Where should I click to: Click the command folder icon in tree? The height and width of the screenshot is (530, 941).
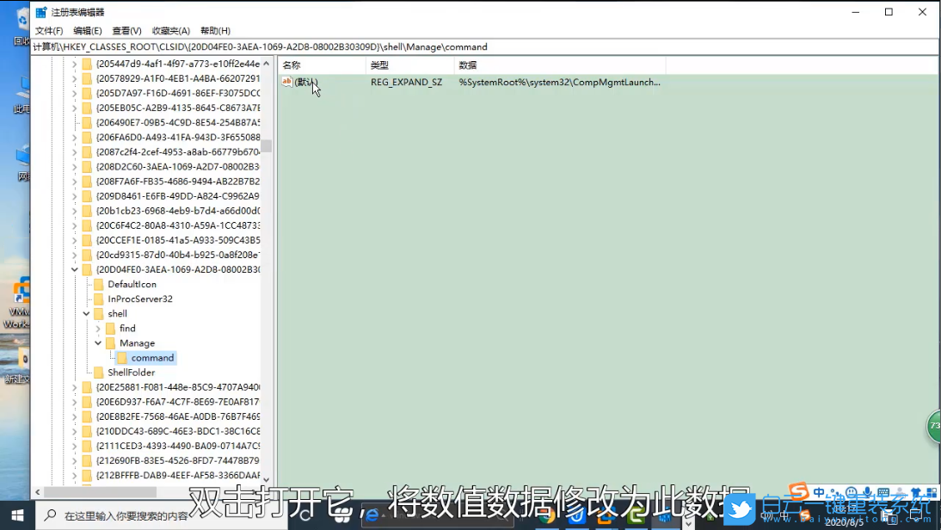pyautogui.click(x=122, y=358)
